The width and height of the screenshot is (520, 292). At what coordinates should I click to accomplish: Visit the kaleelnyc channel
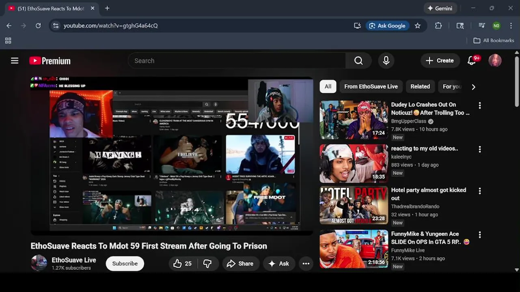(401, 157)
